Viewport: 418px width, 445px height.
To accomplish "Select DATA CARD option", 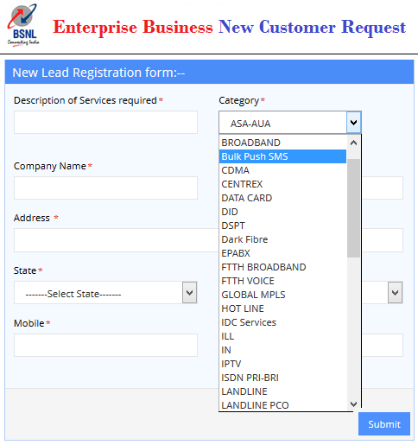I will pos(282,198).
